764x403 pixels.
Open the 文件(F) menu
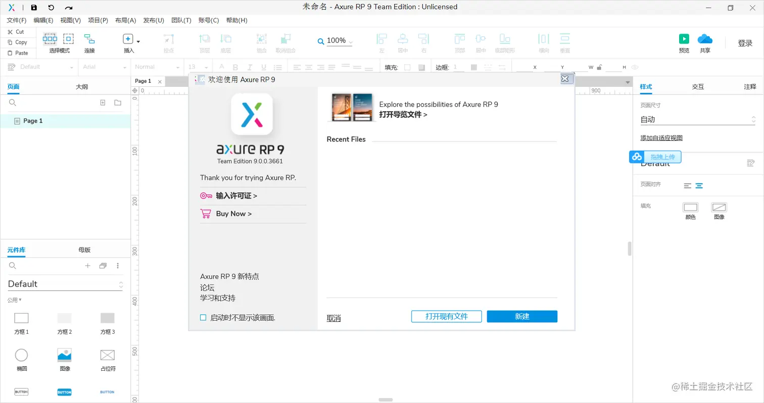coord(16,20)
